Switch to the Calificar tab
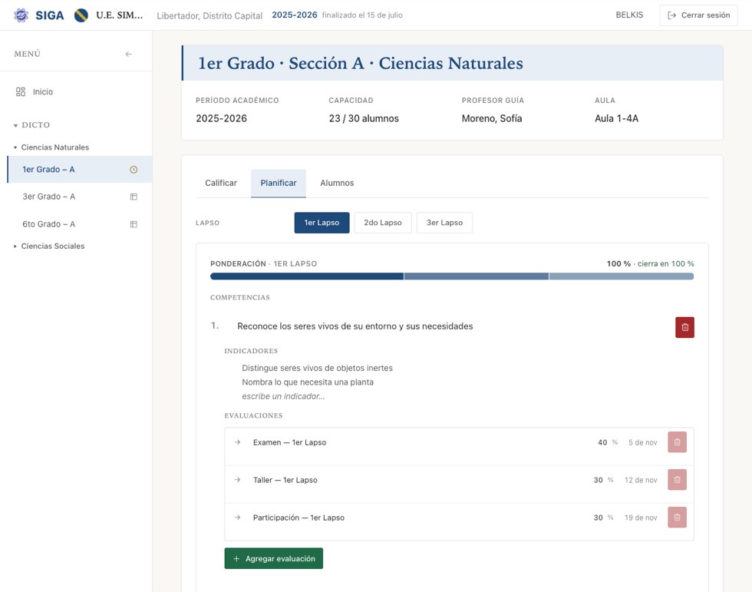Screen dimensions: 752x592 [221, 183]
